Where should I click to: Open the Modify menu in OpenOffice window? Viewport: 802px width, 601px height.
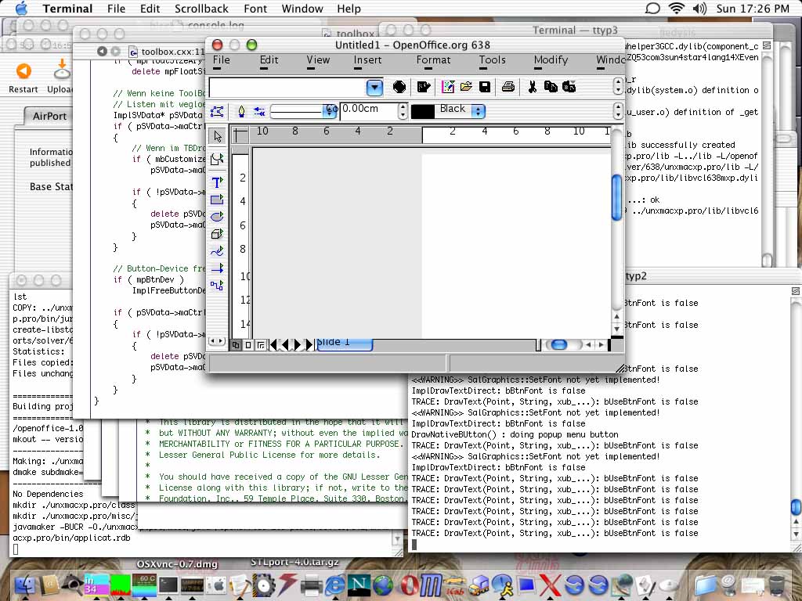click(551, 60)
